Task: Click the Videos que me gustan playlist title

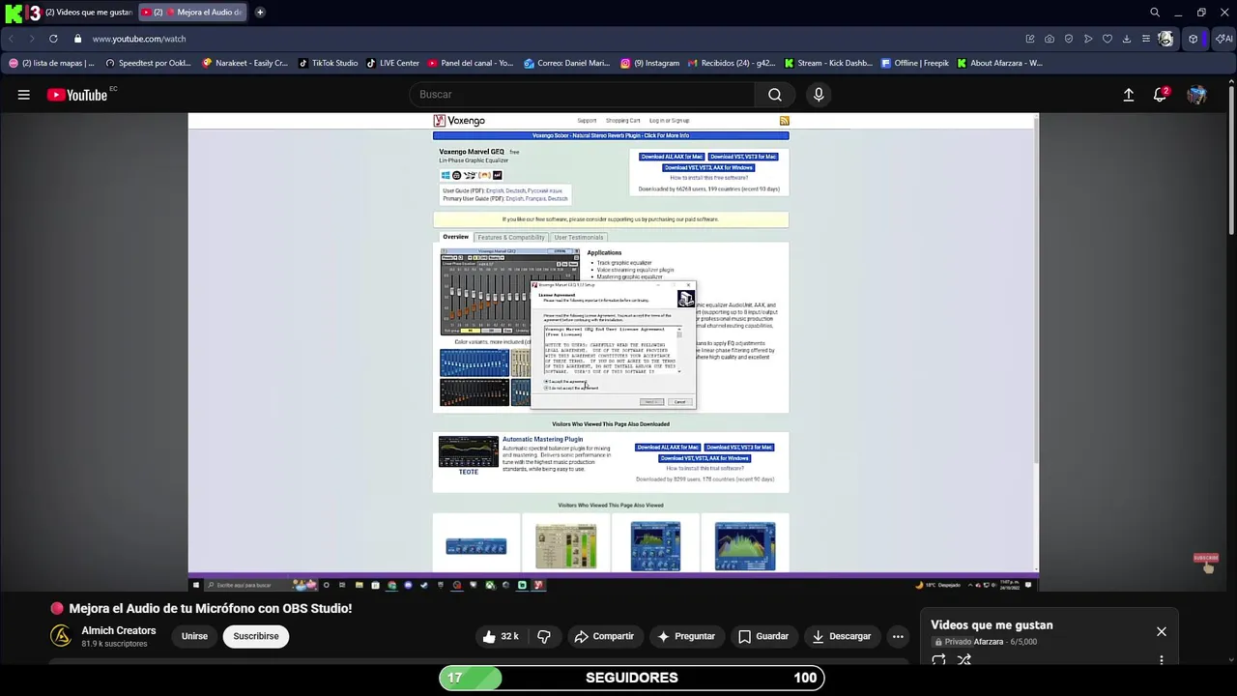Action: click(992, 625)
